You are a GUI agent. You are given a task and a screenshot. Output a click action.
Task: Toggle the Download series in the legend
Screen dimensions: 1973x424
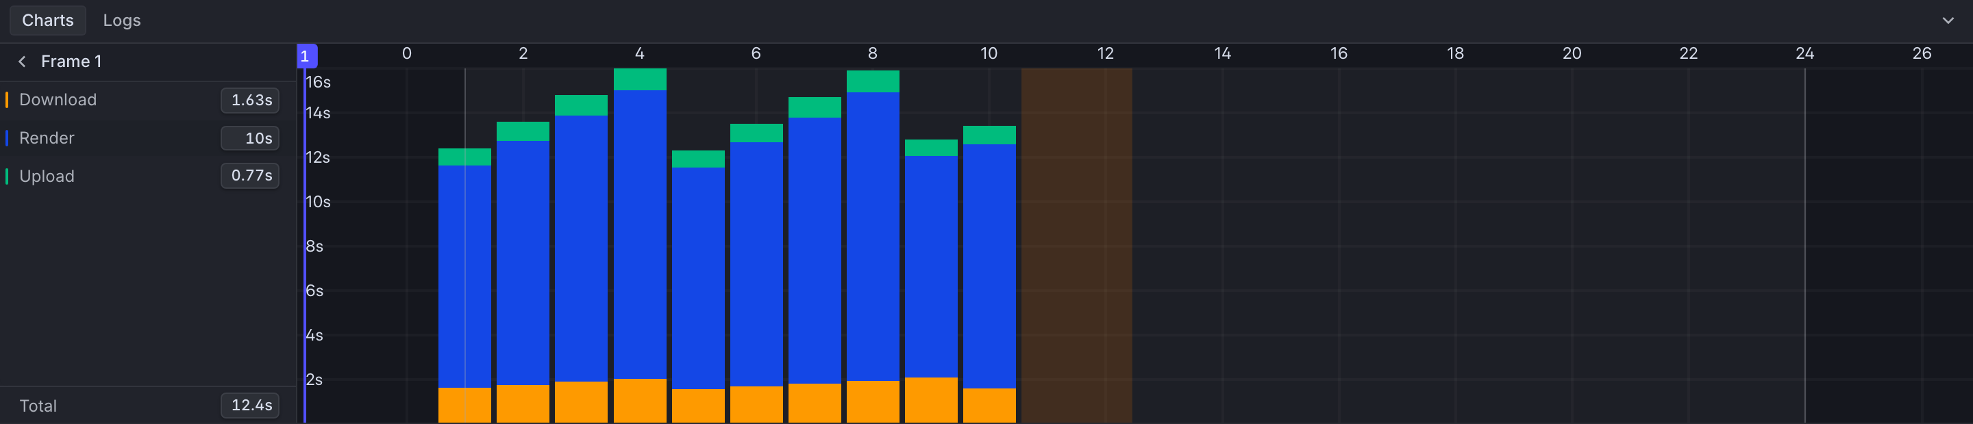(58, 100)
